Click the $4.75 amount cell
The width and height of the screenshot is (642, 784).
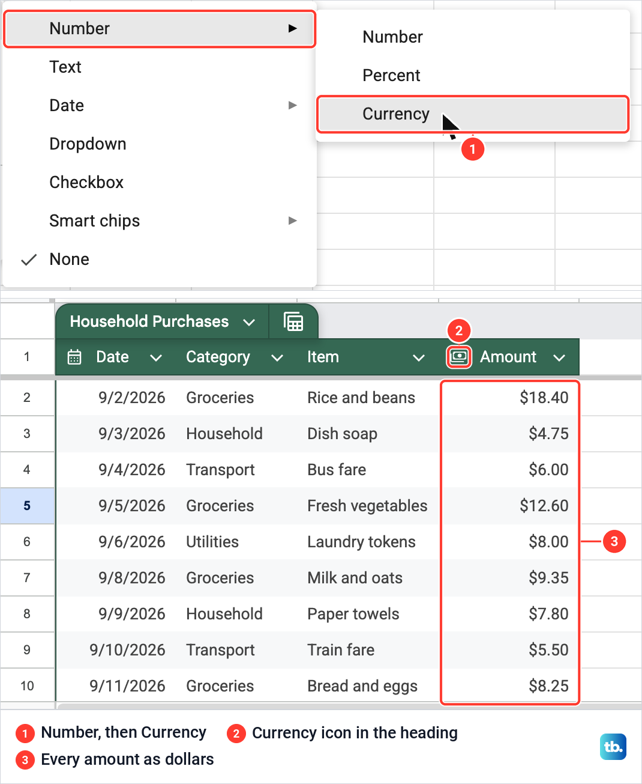[x=510, y=434]
